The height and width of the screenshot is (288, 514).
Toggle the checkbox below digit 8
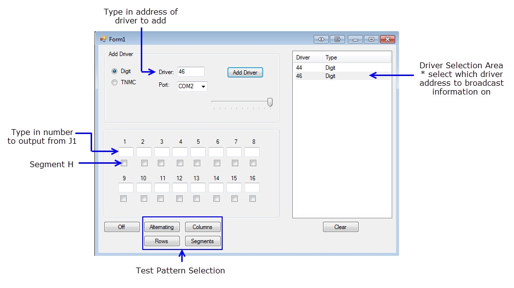tap(253, 163)
